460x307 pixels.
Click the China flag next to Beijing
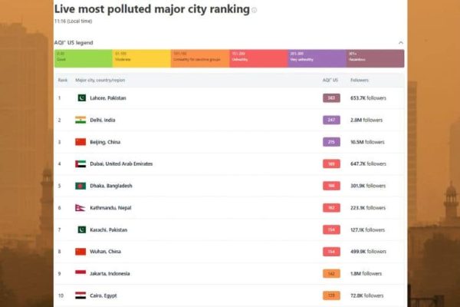80,142
